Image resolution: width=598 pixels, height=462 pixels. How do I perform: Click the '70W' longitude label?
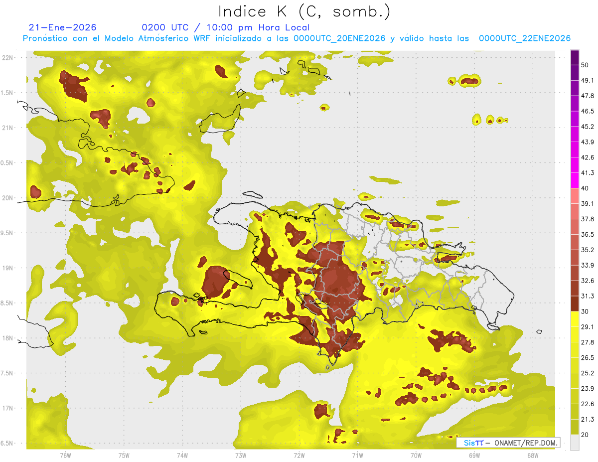tap(416, 455)
